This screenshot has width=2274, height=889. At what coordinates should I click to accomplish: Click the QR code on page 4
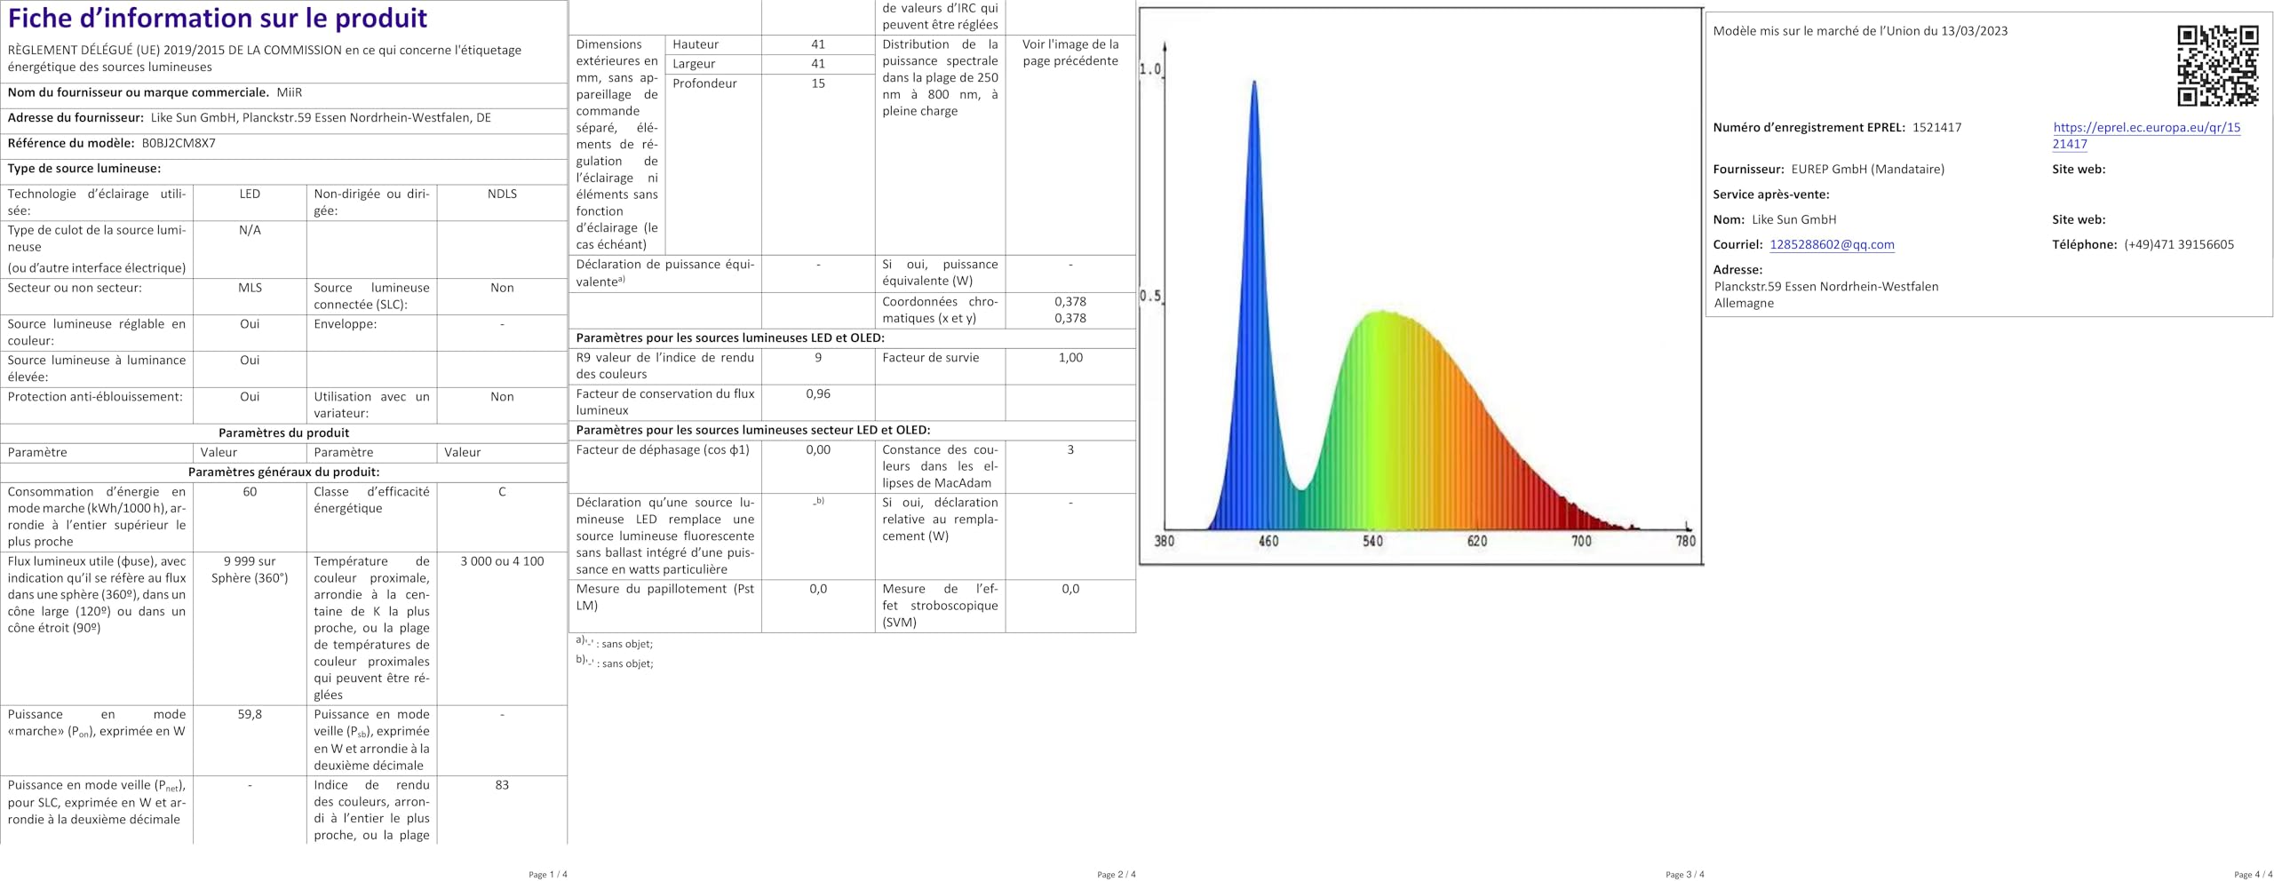tap(2217, 67)
